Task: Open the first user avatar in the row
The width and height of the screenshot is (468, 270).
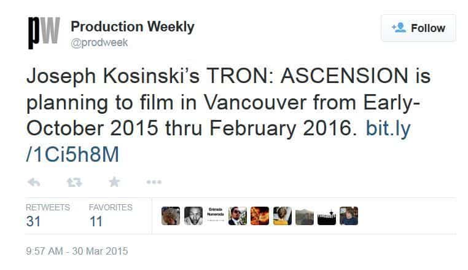Action: click(171, 216)
